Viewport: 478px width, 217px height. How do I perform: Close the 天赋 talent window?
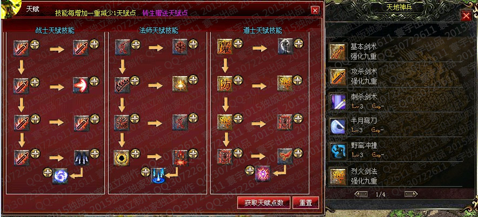[315, 11]
